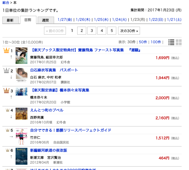The image size is (189, 170).
Task: Click the 銀河鉄道の夜 cover thumbnail
Action: click(21, 156)
